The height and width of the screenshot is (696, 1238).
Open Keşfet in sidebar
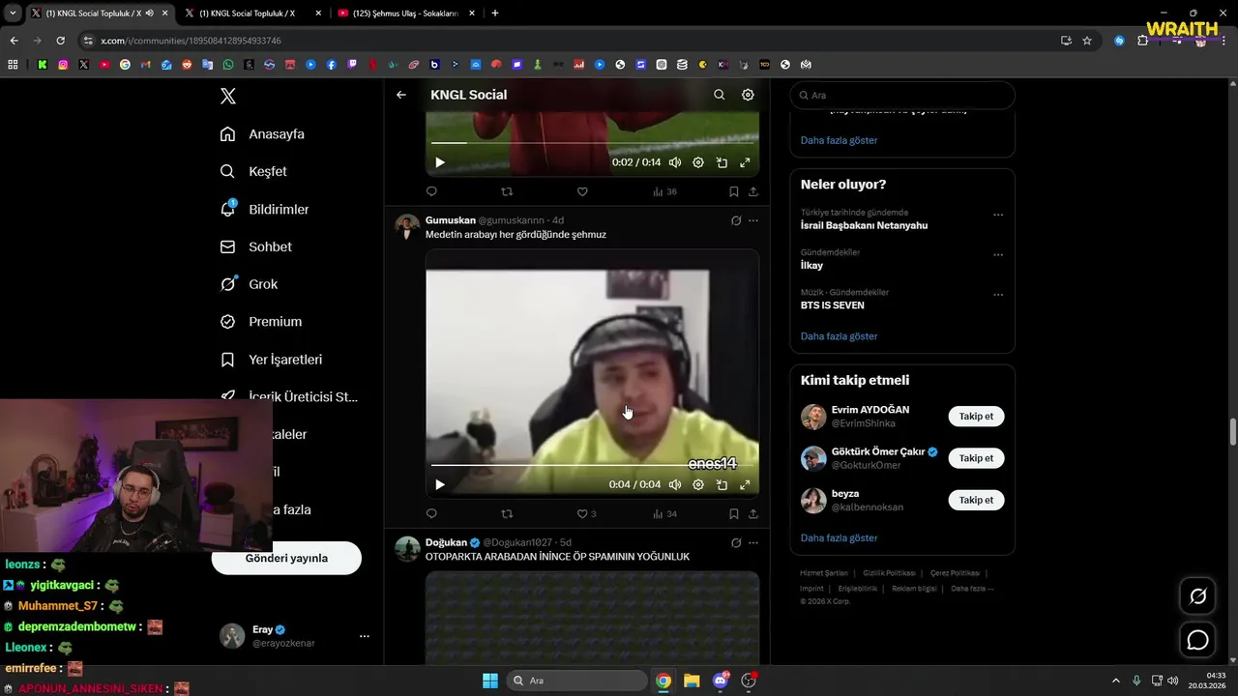pyautogui.click(x=253, y=172)
